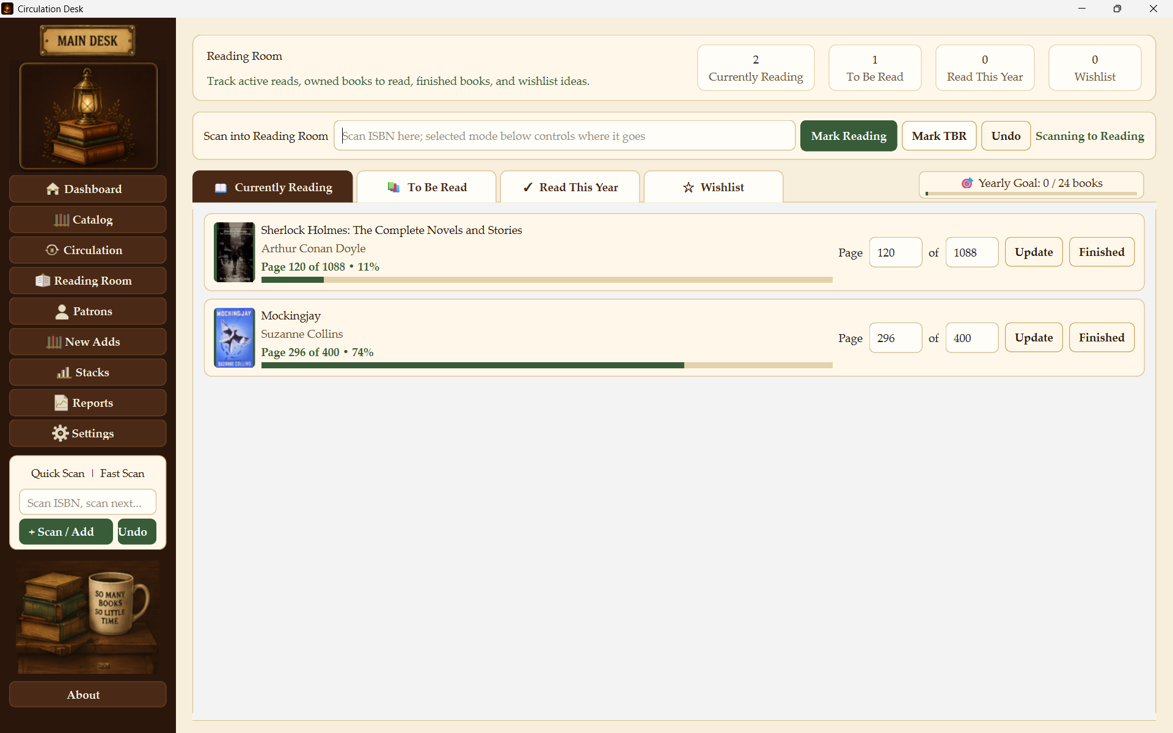Click the Yearly Goal progress bar
Screen dimensions: 1173x733
pyautogui.click(x=1031, y=194)
